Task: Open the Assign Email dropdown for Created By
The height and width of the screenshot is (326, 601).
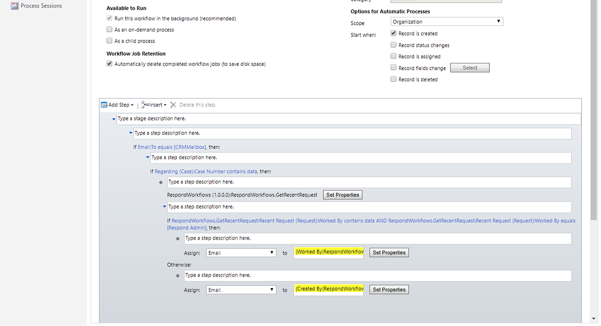Action: (x=241, y=290)
